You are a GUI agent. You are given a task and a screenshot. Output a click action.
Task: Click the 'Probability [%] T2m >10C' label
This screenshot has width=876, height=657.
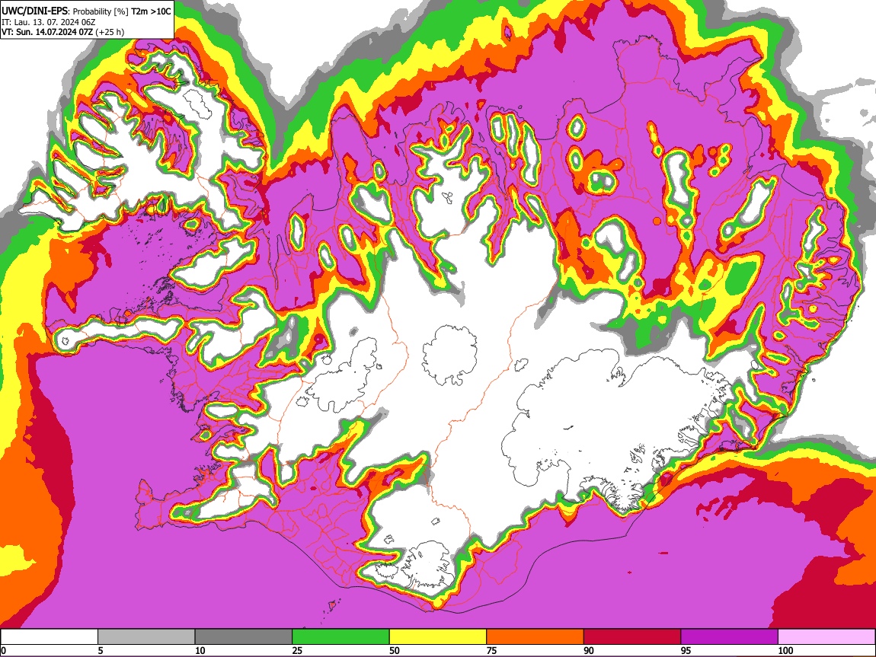pos(120,11)
